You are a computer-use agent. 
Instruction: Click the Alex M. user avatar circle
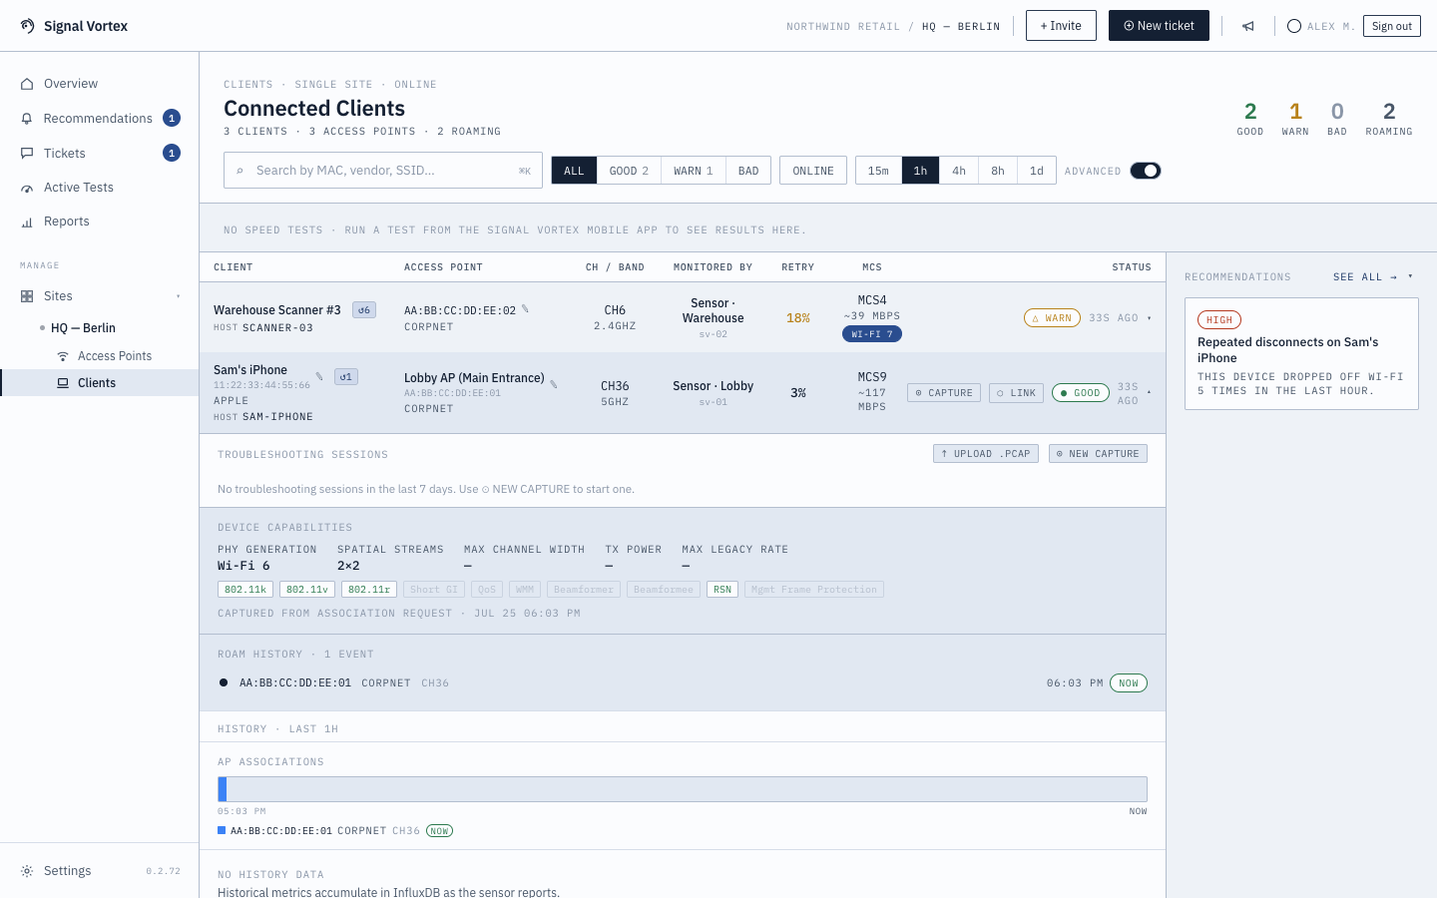pyautogui.click(x=1294, y=26)
